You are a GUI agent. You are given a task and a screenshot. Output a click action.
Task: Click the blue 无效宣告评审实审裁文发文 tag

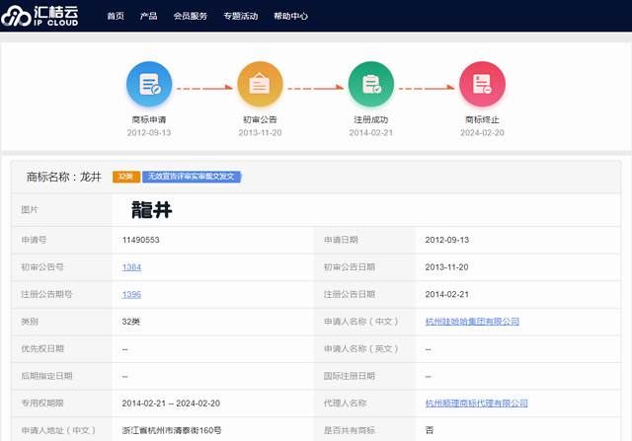(192, 177)
